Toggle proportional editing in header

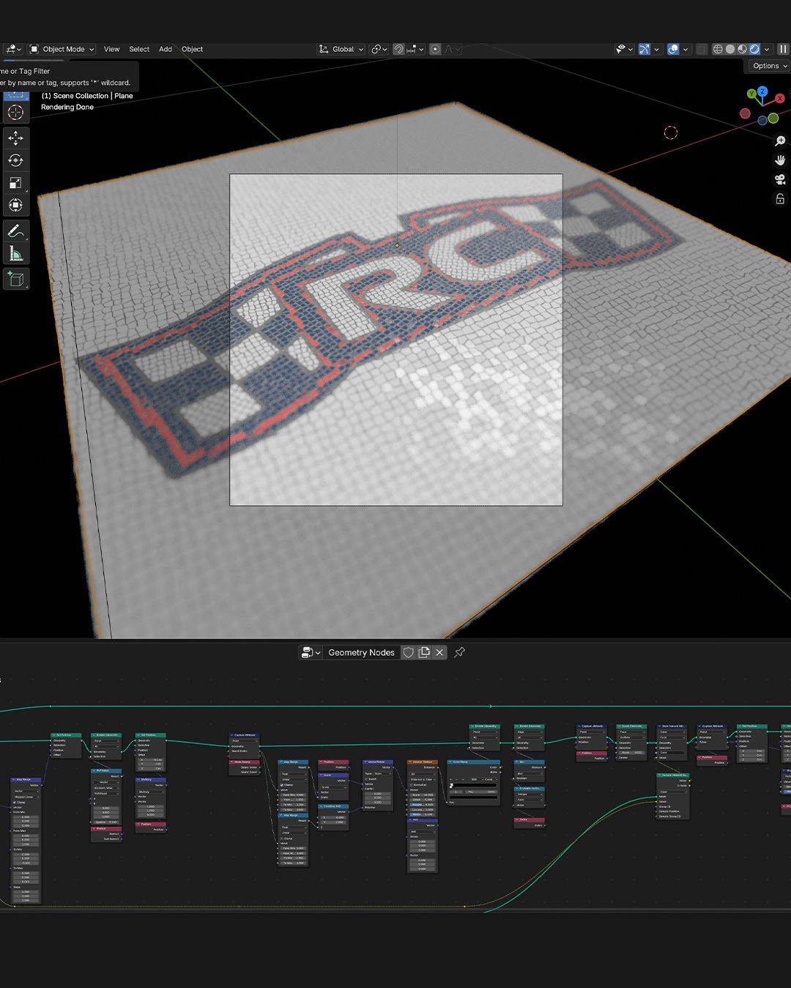(435, 49)
